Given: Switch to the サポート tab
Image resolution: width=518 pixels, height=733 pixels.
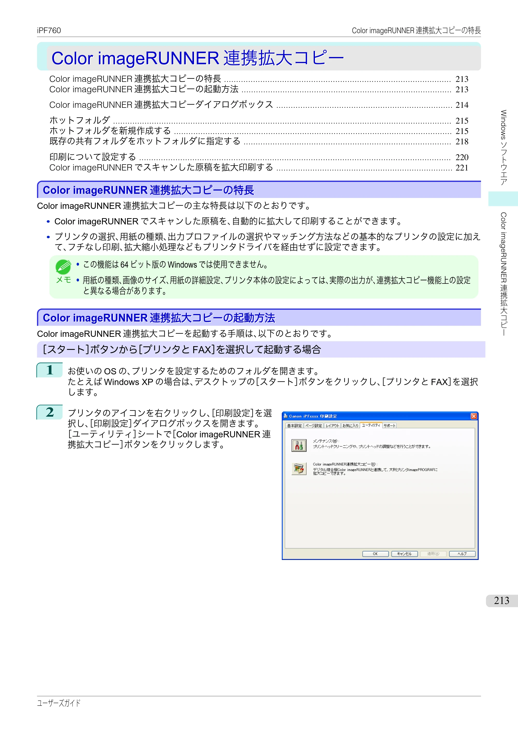Looking at the screenshot, I should click(389, 425).
